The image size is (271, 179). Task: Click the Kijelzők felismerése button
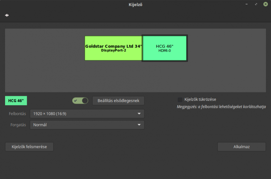(x=29, y=147)
